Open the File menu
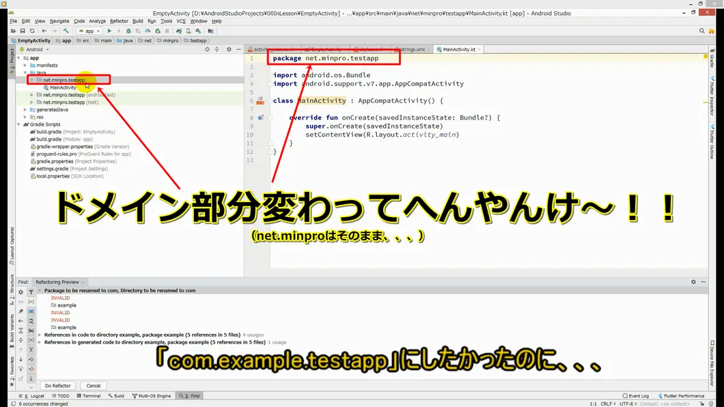The height and width of the screenshot is (407, 724). [14, 21]
